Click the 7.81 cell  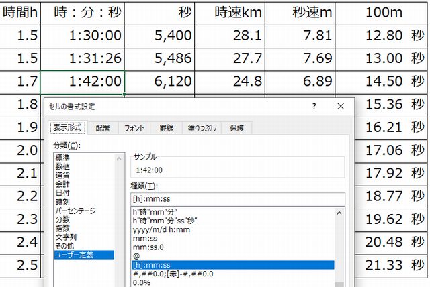coord(300,37)
